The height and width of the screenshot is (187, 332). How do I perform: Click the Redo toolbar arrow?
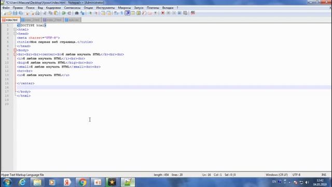coord(69,13)
